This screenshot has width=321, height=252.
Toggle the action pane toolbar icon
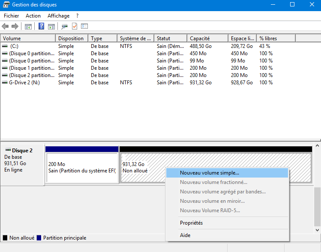[x=51, y=27]
